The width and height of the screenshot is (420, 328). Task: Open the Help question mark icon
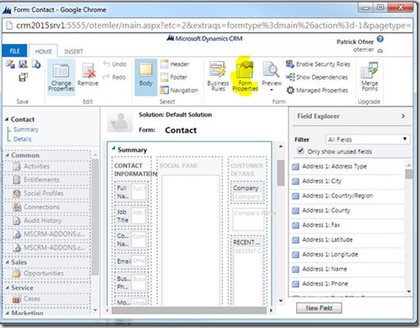tap(380, 39)
